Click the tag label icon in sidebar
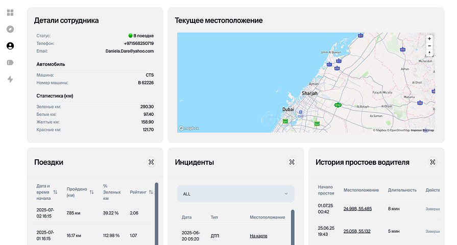This screenshot has width=457, height=245. tap(10, 62)
